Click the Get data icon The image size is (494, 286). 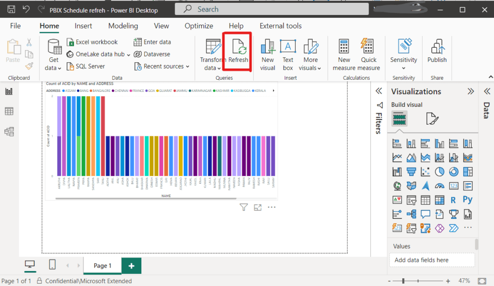(x=54, y=48)
